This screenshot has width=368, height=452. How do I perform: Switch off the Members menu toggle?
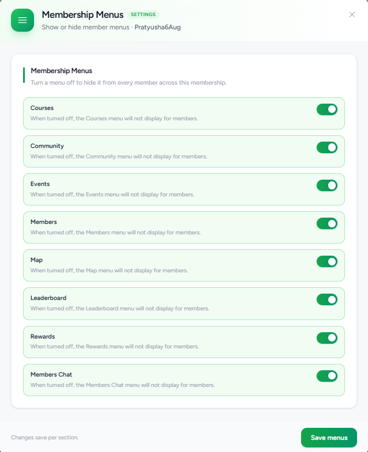[327, 223]
